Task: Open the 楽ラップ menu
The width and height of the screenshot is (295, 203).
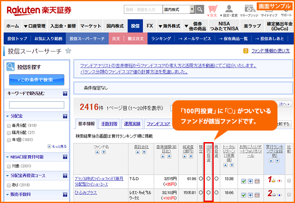Action: click(x=252, y=26)
